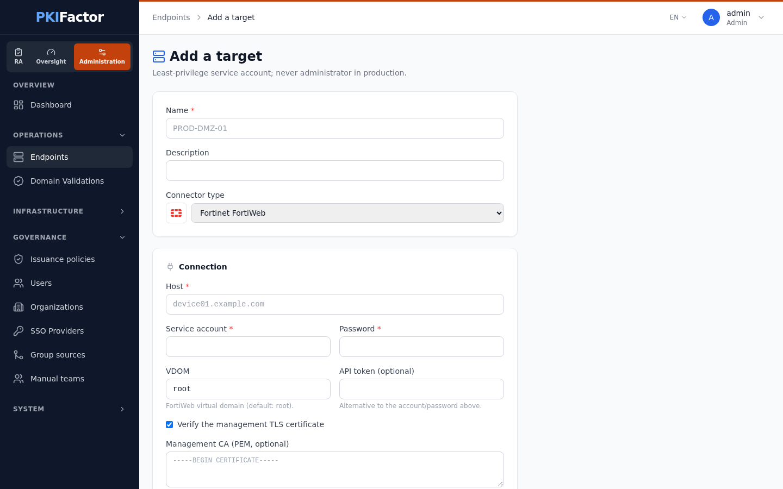The height and width of the screenshot is (489, 783).
Task: Click the PKIFactor logo
Action: [x=70, y=17]
